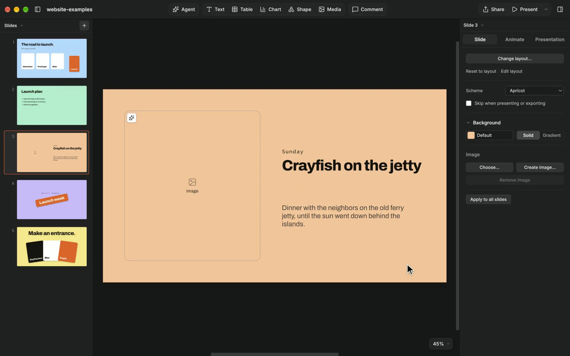The image size is (570, 356).
Task: Click the Share button
Action: 493,9
